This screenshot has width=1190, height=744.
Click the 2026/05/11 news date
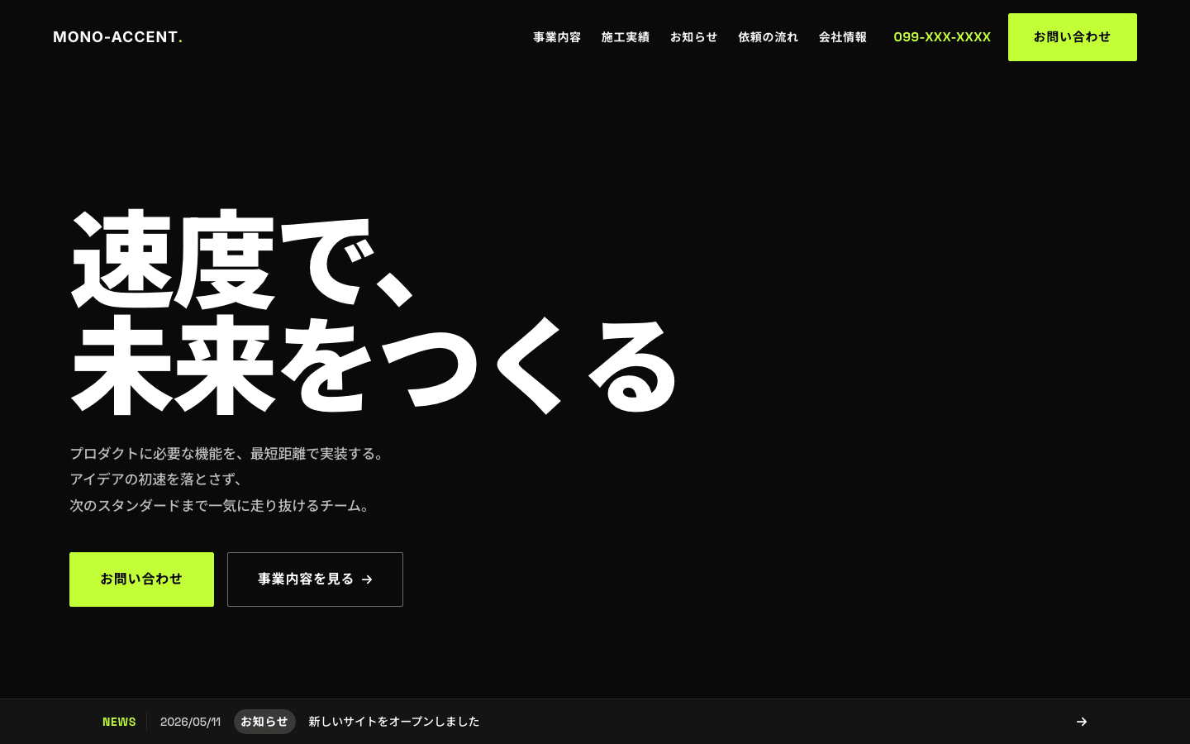coord(190,722)
